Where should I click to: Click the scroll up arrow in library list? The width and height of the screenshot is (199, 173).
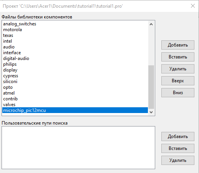point(151,24)
